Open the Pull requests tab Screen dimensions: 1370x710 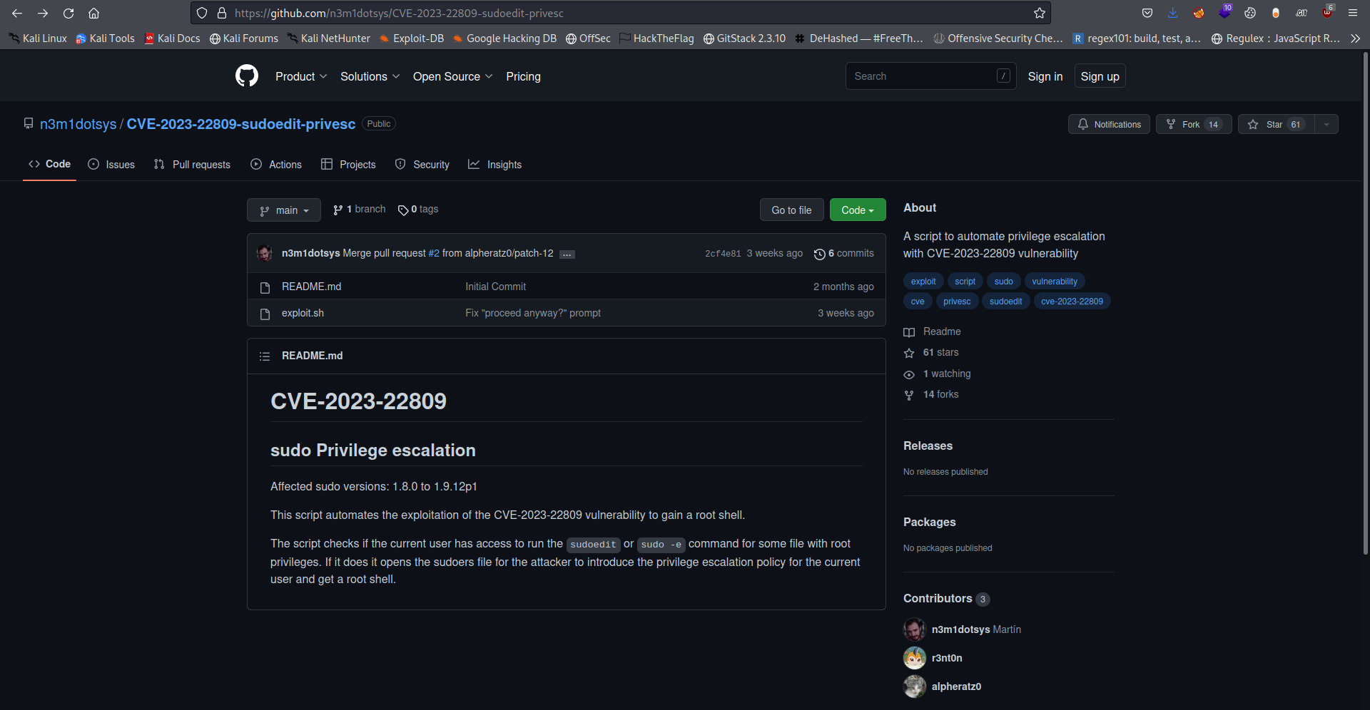point(192,165)
